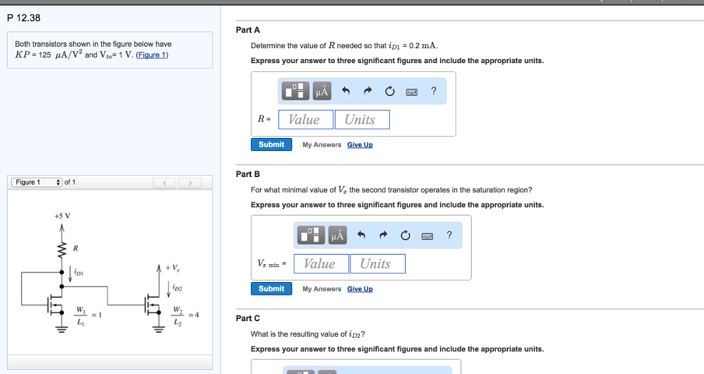Open My Answers for Part A
The image size is (704, 374).
coord(322,145)
